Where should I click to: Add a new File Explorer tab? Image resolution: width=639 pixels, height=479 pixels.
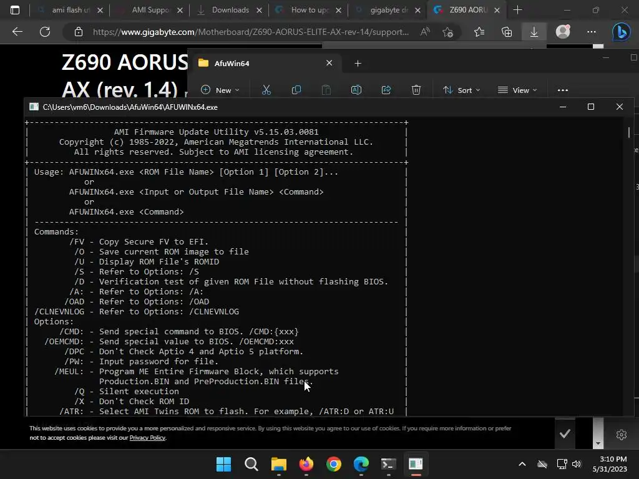[x=358, y=63]
